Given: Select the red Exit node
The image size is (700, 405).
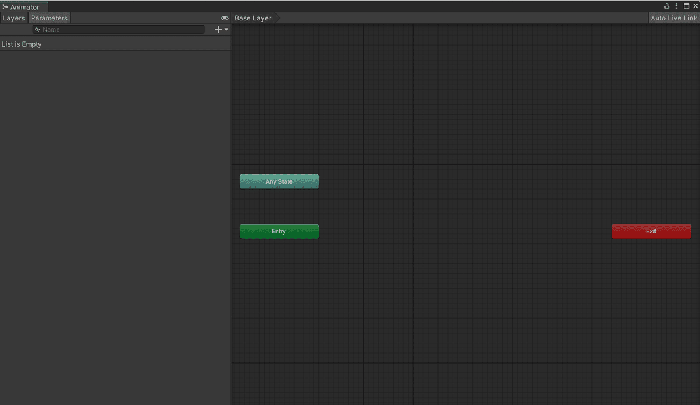Looking at the screenshot, I should [x=651, y=231].
